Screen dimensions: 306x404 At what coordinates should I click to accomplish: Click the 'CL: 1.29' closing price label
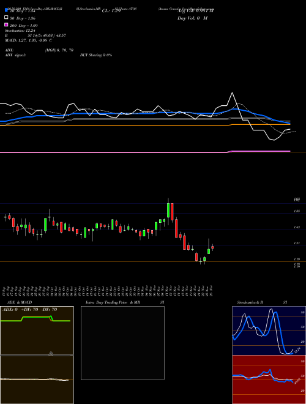[x=111, y=11]
